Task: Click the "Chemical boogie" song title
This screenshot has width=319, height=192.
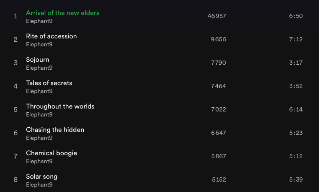Action: pos(51,153)
